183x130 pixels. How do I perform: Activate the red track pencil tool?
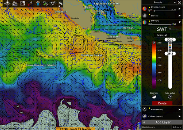click(30, 3)
